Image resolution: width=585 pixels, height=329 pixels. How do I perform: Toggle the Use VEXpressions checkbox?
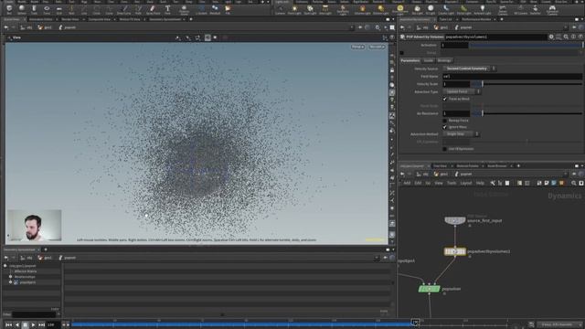pyautogui.click(x=445, y=149)
